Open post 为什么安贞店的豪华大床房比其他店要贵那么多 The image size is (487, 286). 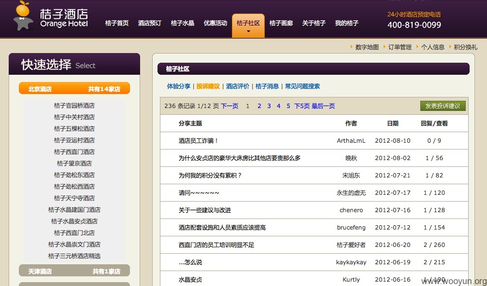[x=240, y=158]
